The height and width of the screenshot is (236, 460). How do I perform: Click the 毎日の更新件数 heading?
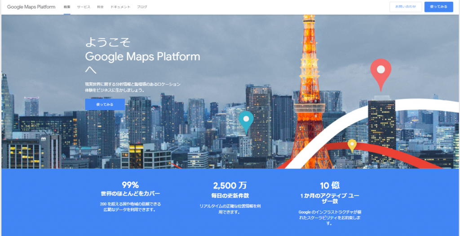[x=230, y=196]
